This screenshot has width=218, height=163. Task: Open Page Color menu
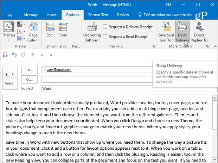(33, 32)
